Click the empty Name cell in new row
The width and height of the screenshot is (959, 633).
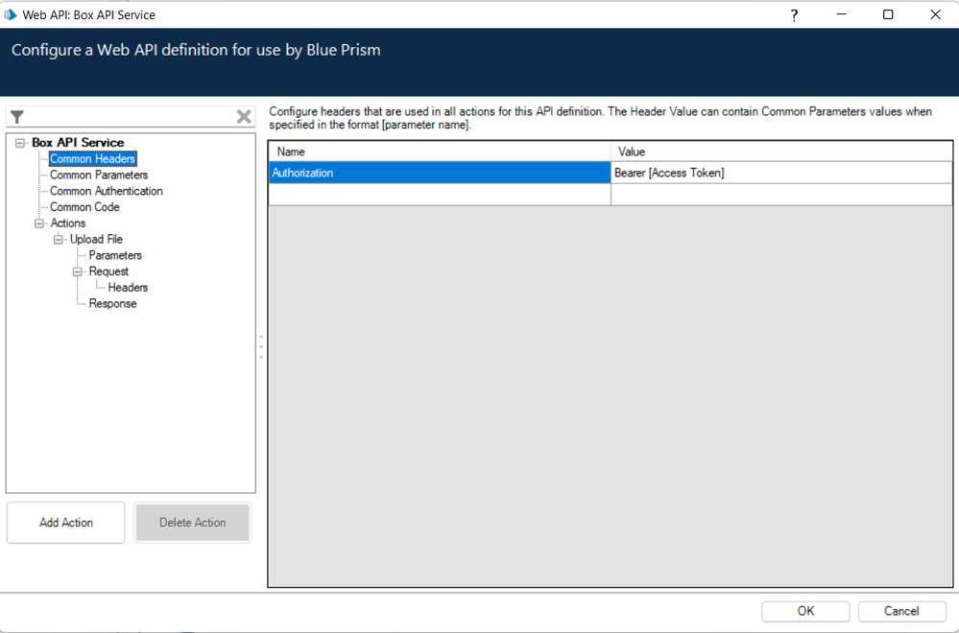[440, 195]
